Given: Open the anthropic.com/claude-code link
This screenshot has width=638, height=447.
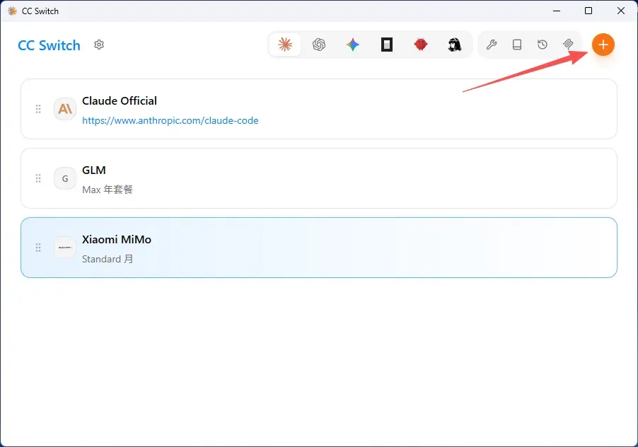Looking at the screenshot, I should coord(170,120).
